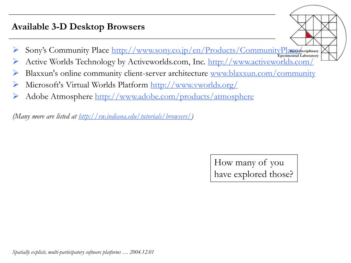Select the text 'Blaxxun's online community client-server architecture'
This screenshot has width=351, height=263.
pos(117,73)
